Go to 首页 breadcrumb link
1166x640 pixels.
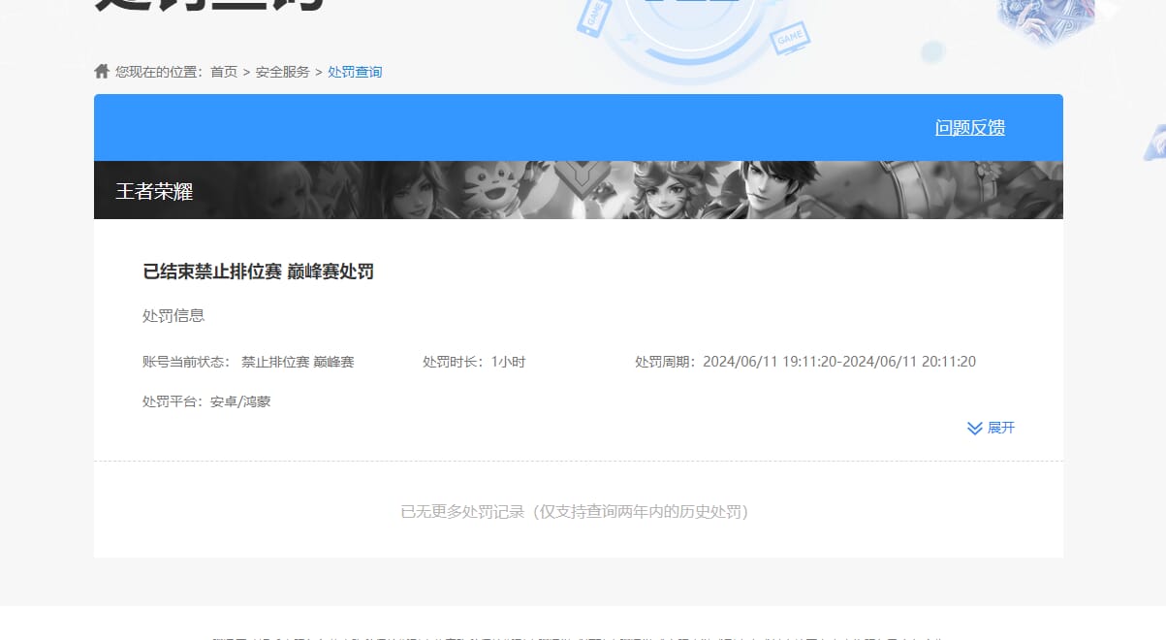pyautogui.click(x=224, y=72)
